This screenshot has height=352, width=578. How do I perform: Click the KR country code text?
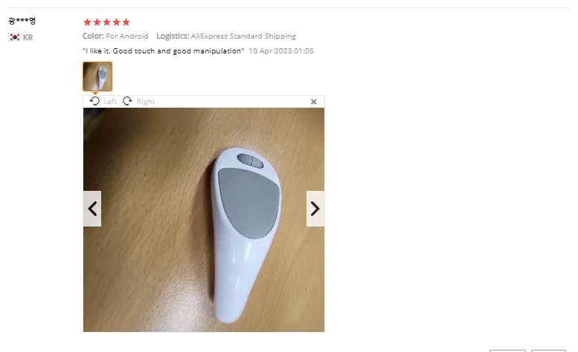28,38
